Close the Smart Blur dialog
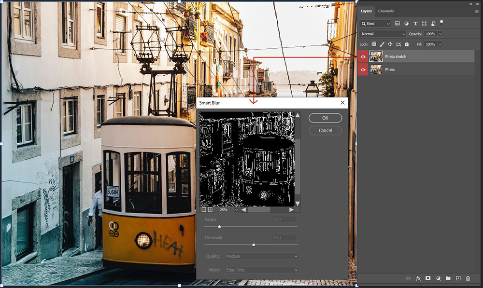This screenshot has width=483, height=288. [342, 103]
